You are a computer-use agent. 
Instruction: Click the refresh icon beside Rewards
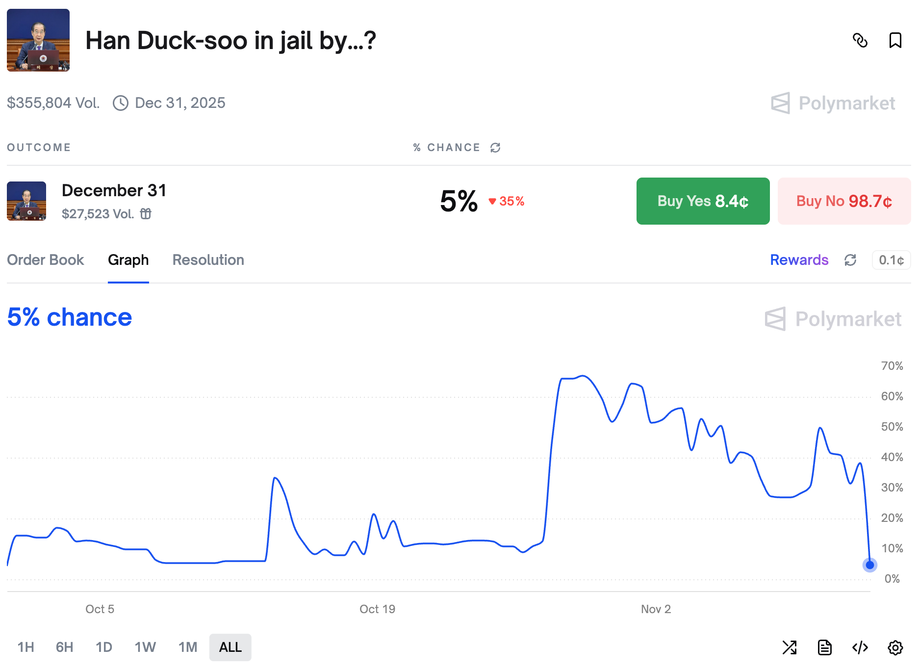(x=850, y=260)
